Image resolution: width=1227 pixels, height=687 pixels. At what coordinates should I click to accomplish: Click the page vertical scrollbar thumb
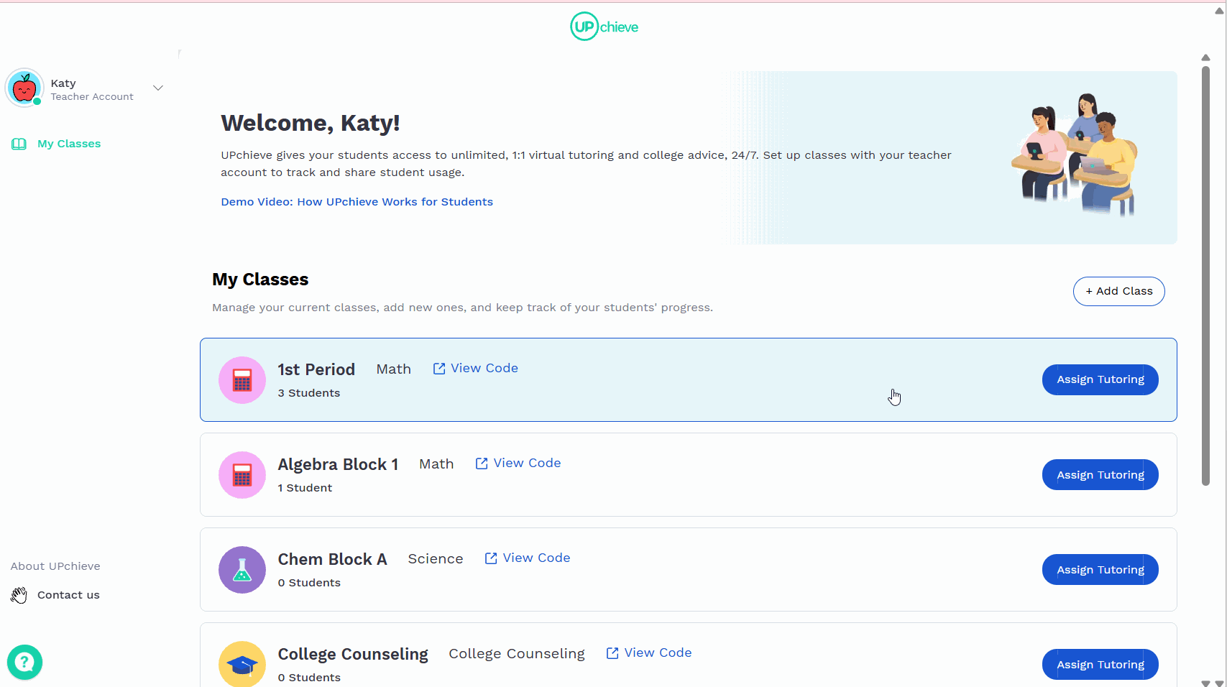click(x=1205, y=275)
